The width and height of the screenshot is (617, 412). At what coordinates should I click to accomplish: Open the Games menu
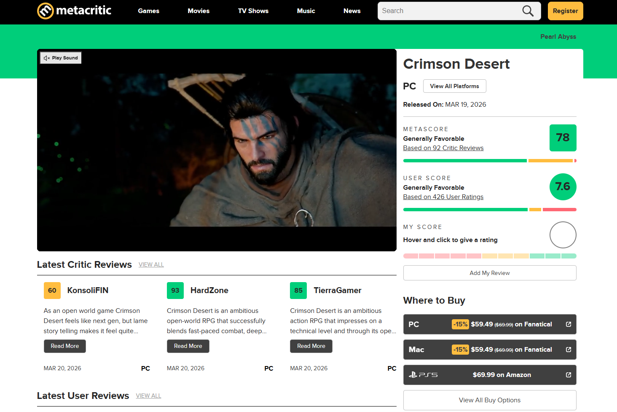pyautogui.click(x=148, y=11)
